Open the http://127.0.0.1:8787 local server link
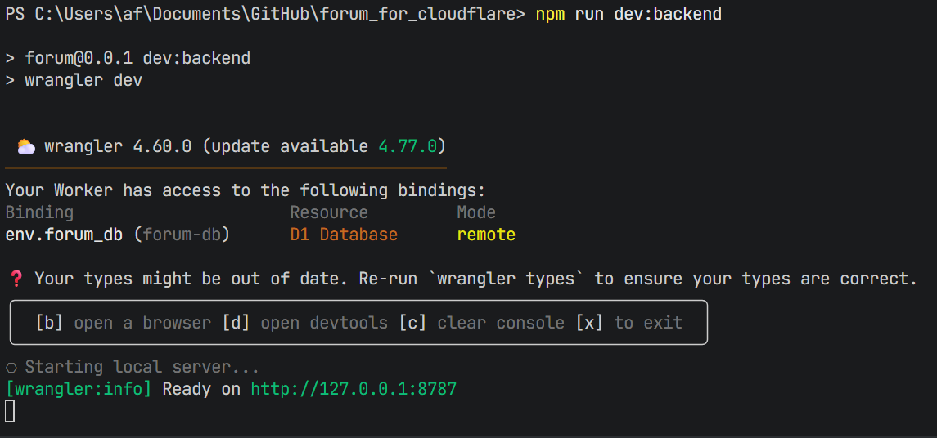 354,389
